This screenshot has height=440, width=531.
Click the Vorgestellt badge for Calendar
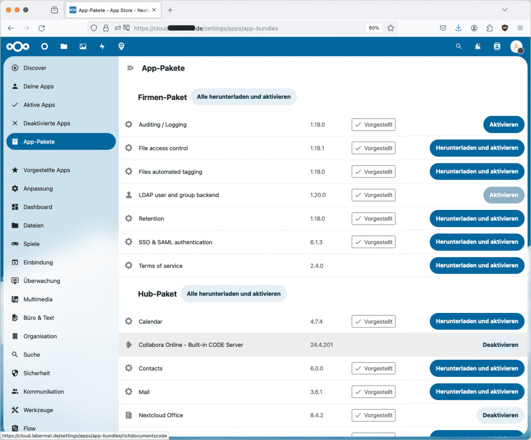373,321
